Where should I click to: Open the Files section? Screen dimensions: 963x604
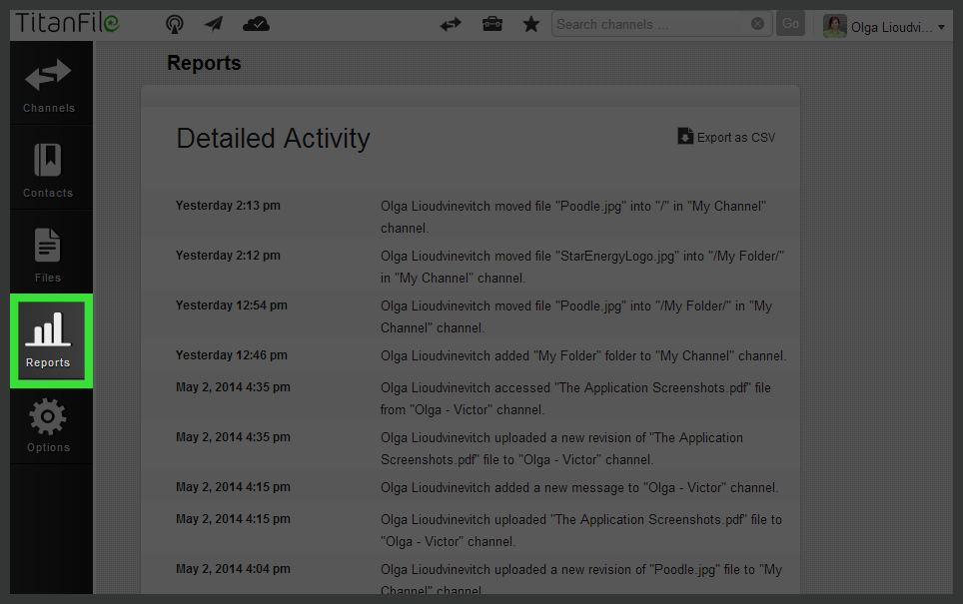tap(48, 250)
